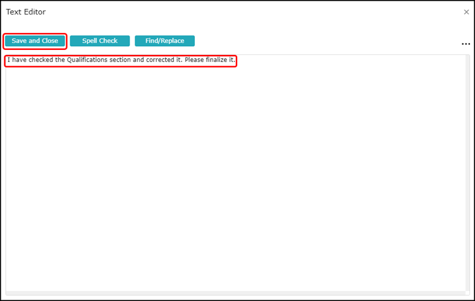Open the three-dots more options menu
Viewport: 475px width, 301px height.
click(466, 44)
